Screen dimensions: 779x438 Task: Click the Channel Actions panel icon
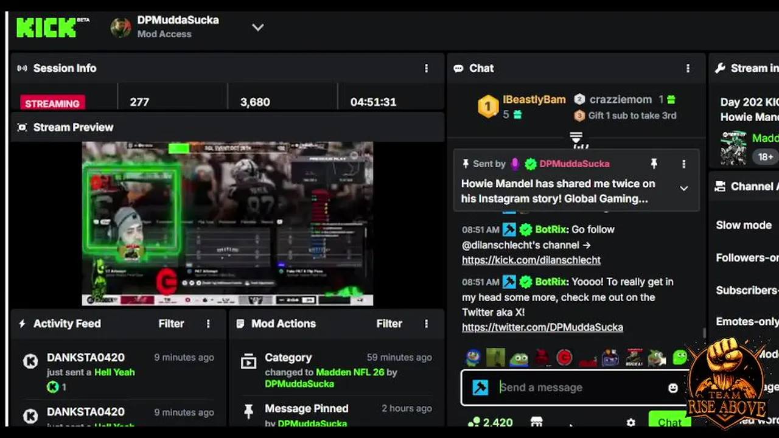tap(720, 186)
